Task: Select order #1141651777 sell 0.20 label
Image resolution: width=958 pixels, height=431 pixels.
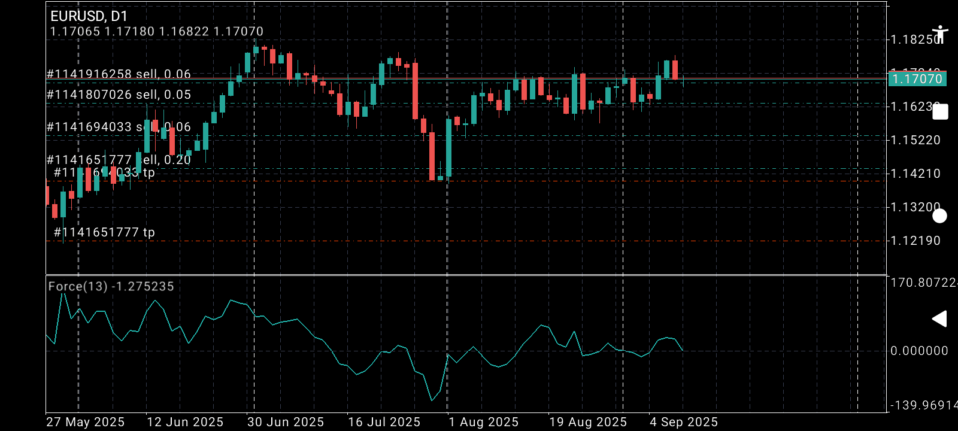Action: pyautogui.click(x=119, y=160)
